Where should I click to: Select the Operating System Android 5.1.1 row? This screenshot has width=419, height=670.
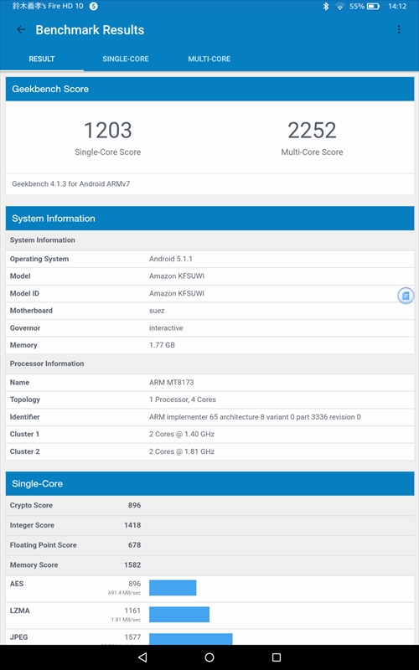point(210,259)
